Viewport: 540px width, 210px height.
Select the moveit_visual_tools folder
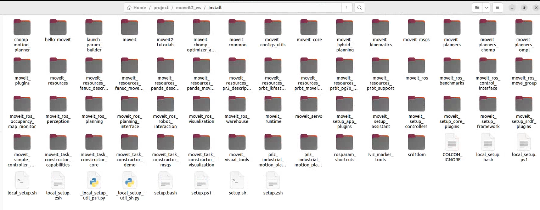(237, 142)
